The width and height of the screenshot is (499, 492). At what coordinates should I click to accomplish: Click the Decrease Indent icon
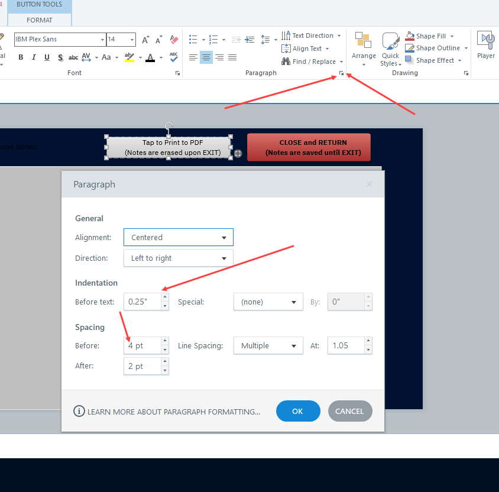click(x=236, y=40)
